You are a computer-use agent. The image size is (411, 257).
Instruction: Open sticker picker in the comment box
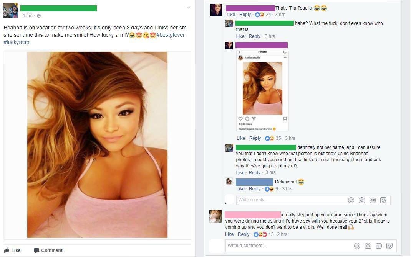tap(389, 246)
